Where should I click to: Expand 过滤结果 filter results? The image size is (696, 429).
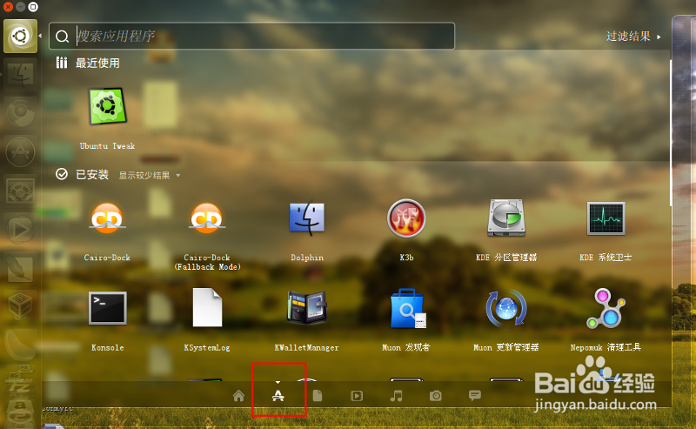(x=633, y=37)
